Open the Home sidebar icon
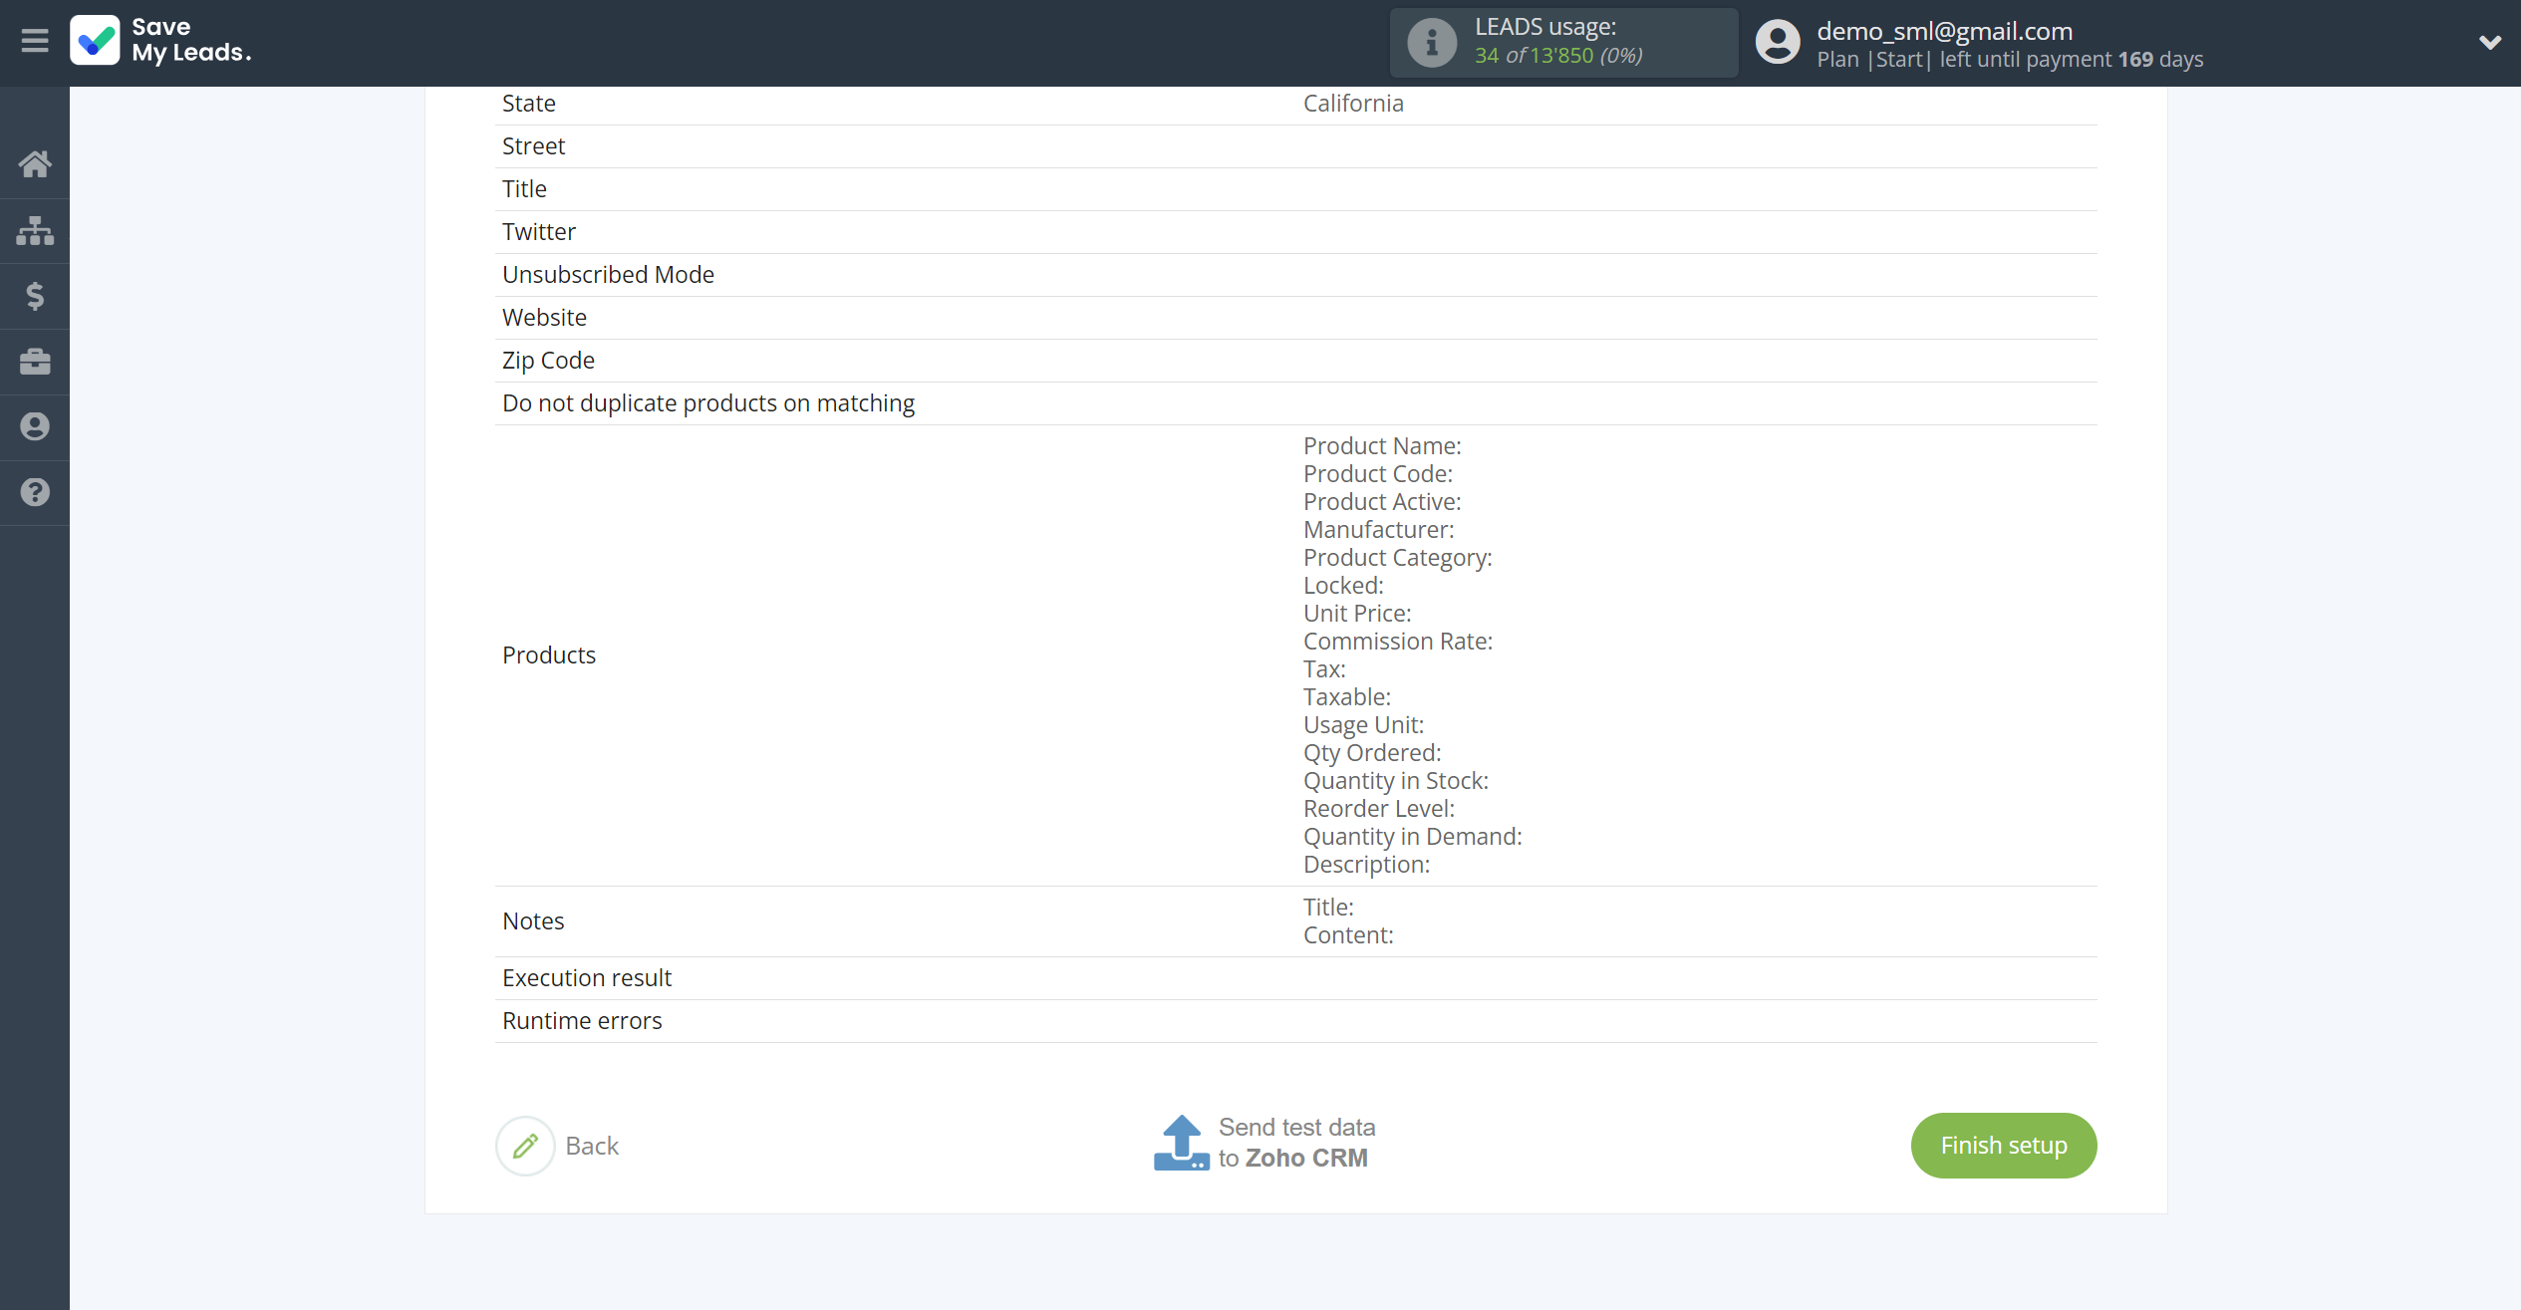2521x1310 pixels. click(x=35, y=164)
